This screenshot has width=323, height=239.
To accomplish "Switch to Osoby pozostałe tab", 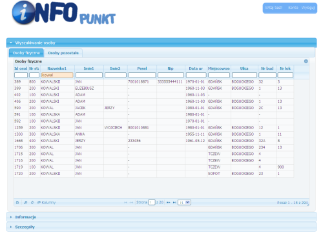I will (x=63, y=53).
